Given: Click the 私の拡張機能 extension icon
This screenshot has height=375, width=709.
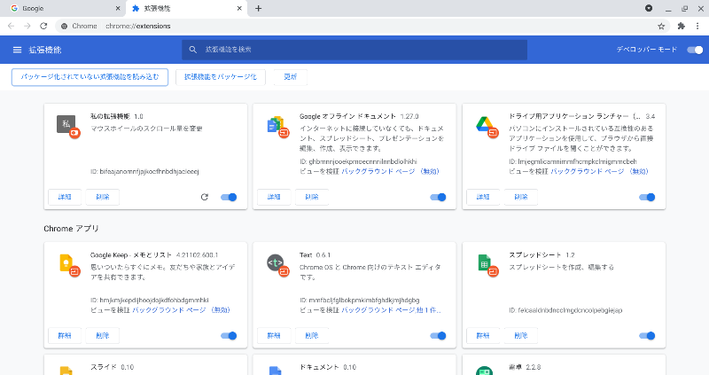Looking at the screenshot, I should [68, 126].
